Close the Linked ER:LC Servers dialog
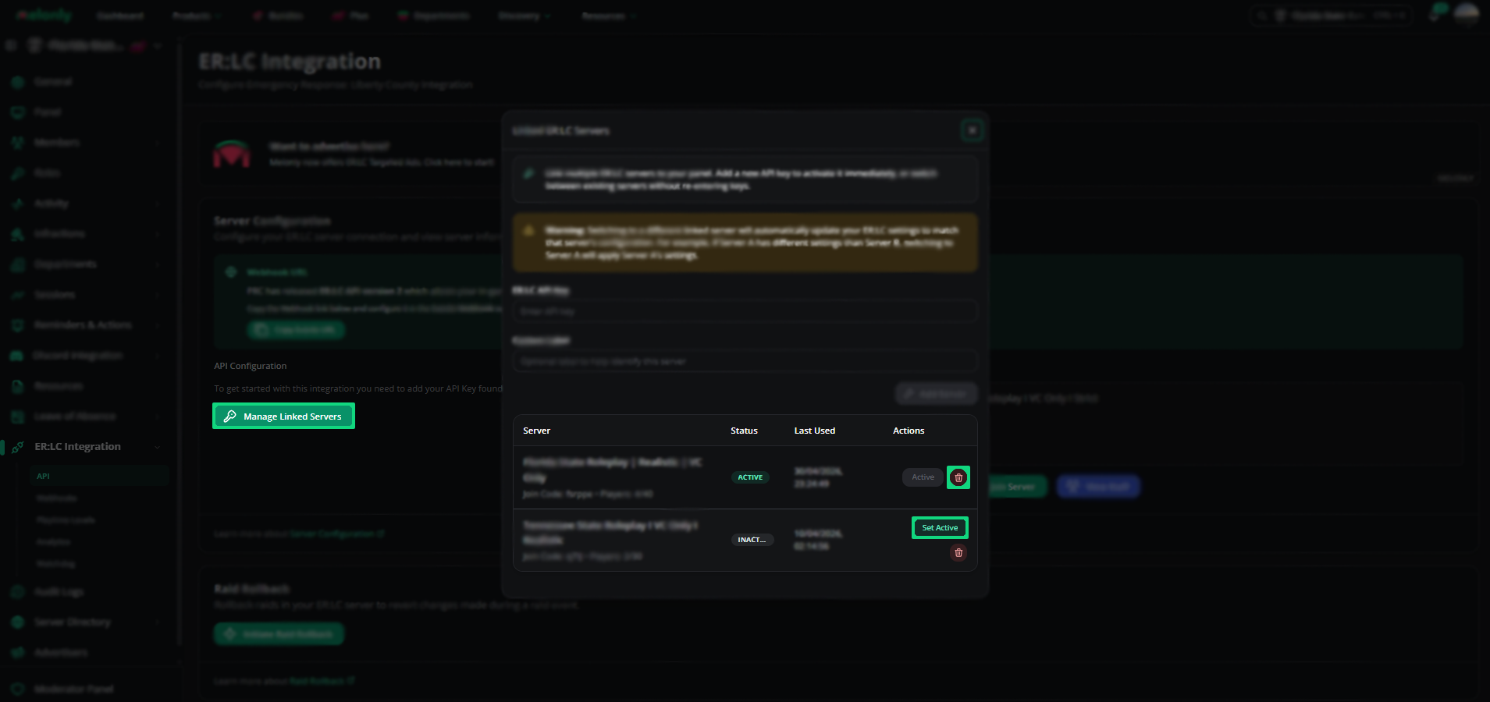 click(x=972, y=130)
